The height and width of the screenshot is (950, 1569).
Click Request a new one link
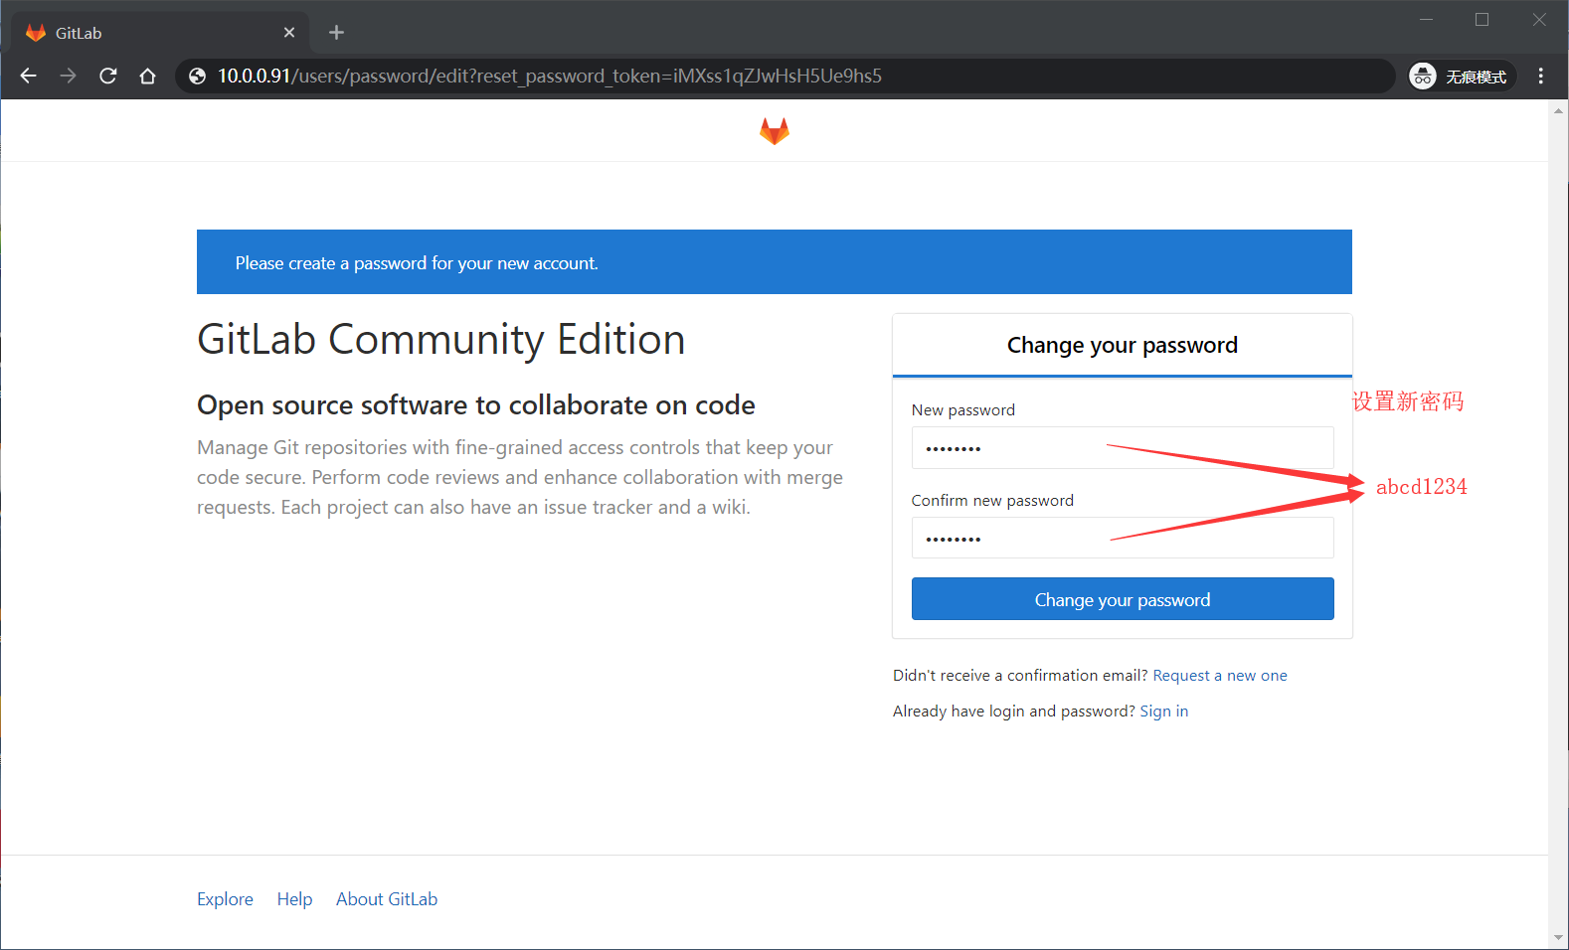tap(1220, 676)
